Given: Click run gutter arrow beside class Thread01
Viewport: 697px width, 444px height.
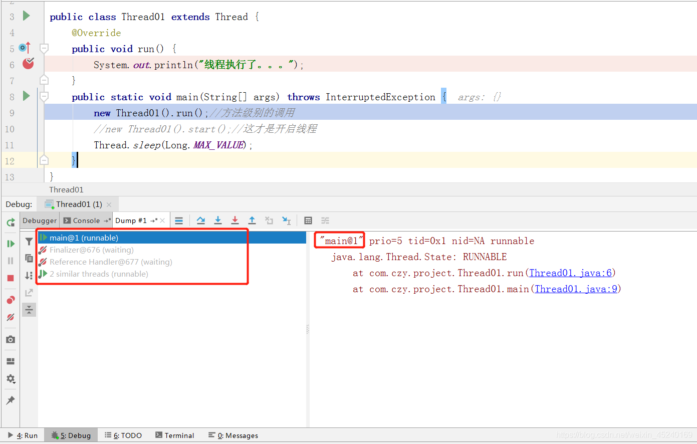Looking at the screenshot, I should 27,16.
